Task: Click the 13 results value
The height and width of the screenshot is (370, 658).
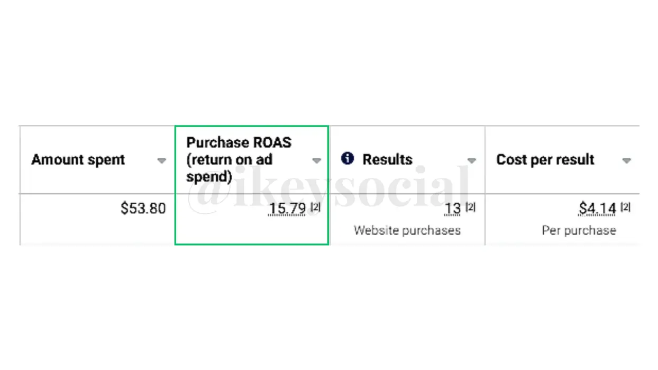Action: [453, 209]
